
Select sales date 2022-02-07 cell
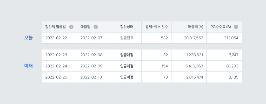pos(94,38)
